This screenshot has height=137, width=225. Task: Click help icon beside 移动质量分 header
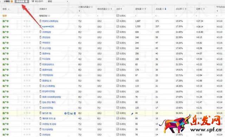coord(109,9)
